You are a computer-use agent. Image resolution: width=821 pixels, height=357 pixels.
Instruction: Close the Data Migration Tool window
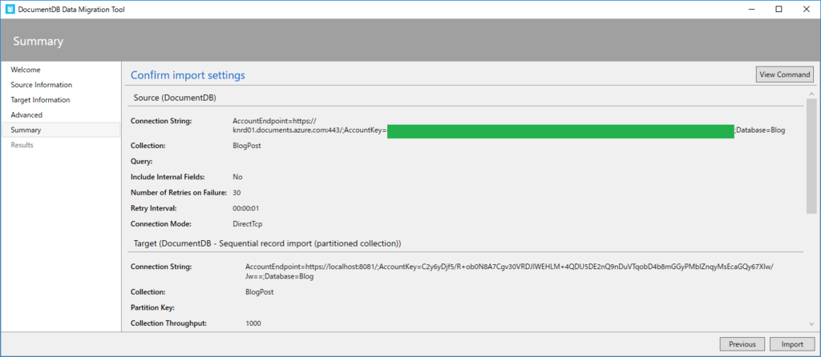coord(807,10)
